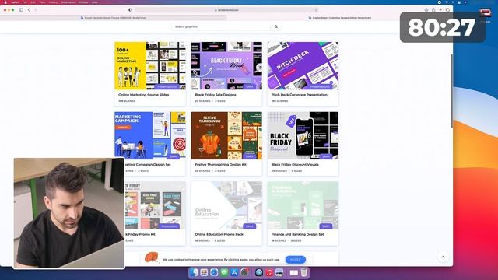Open Messages from the dock
The image size is (498, 280).
click(x=224, y=272)
